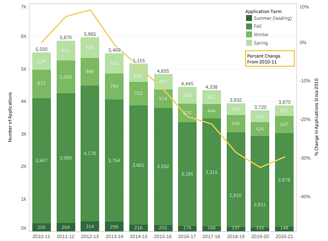Select the Number of Applications axis title

(x=10, y=117)
